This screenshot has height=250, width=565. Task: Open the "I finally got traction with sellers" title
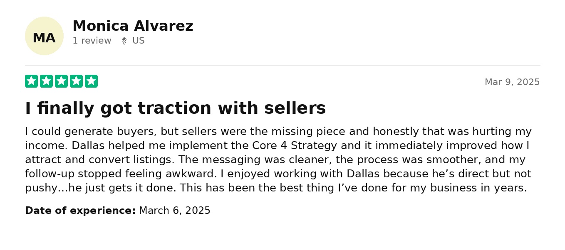[x=175, y=108]
